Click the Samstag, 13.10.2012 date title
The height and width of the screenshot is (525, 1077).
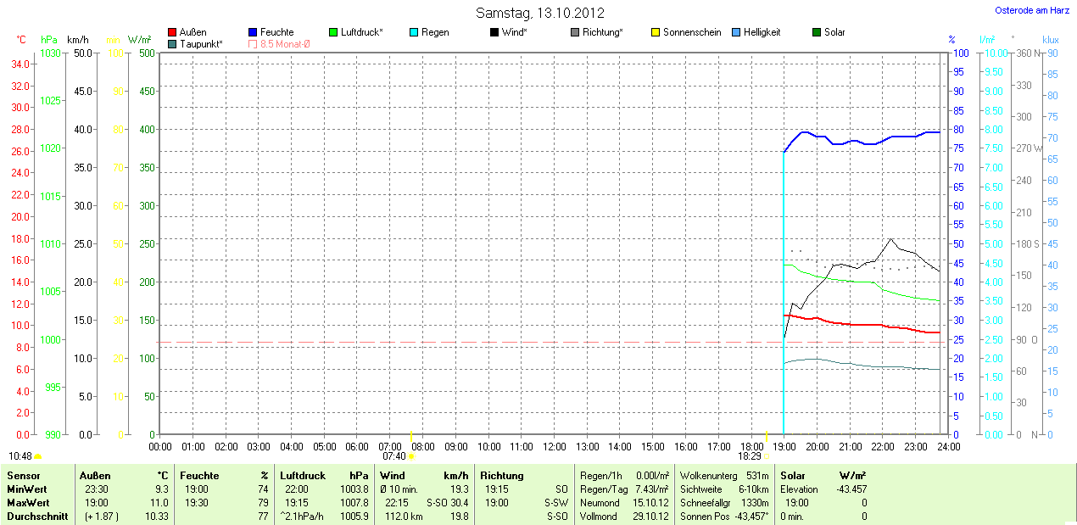[539, 13]
